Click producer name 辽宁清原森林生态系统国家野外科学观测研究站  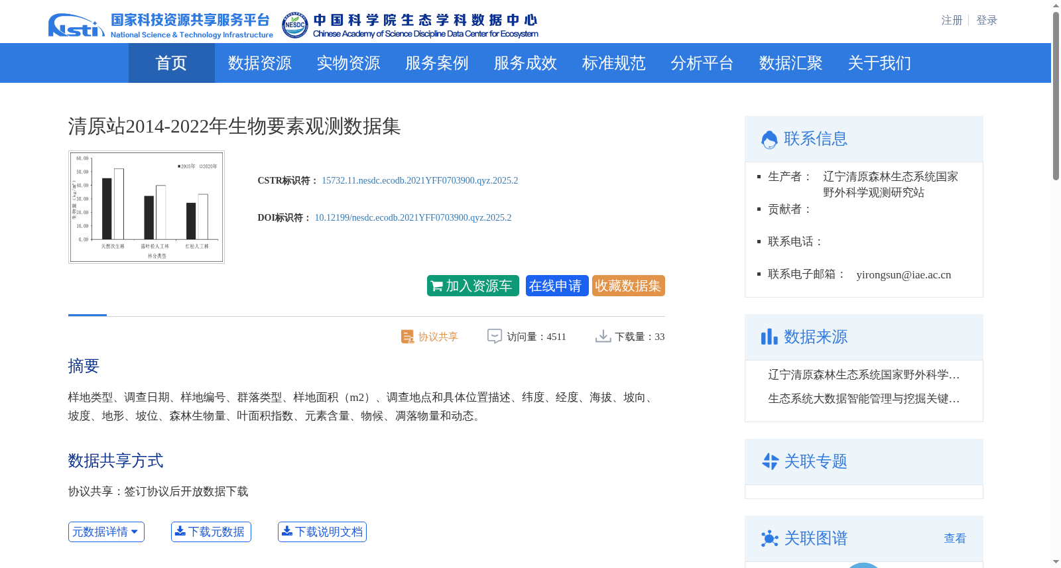(891, 184)
